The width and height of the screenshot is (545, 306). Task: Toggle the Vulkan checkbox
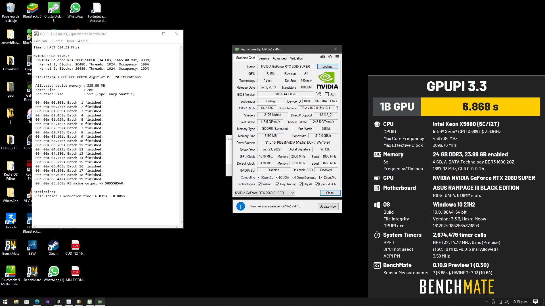pyautogui.click(x=259, y=184)
